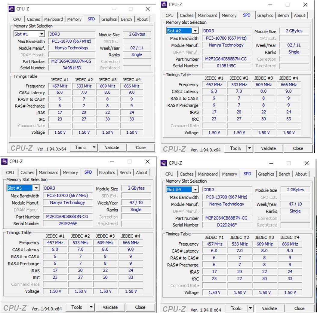Click the CPU-Z app icon in Slot #4 window
This screenshot has height=313, width=317.
tap(164, 163)
